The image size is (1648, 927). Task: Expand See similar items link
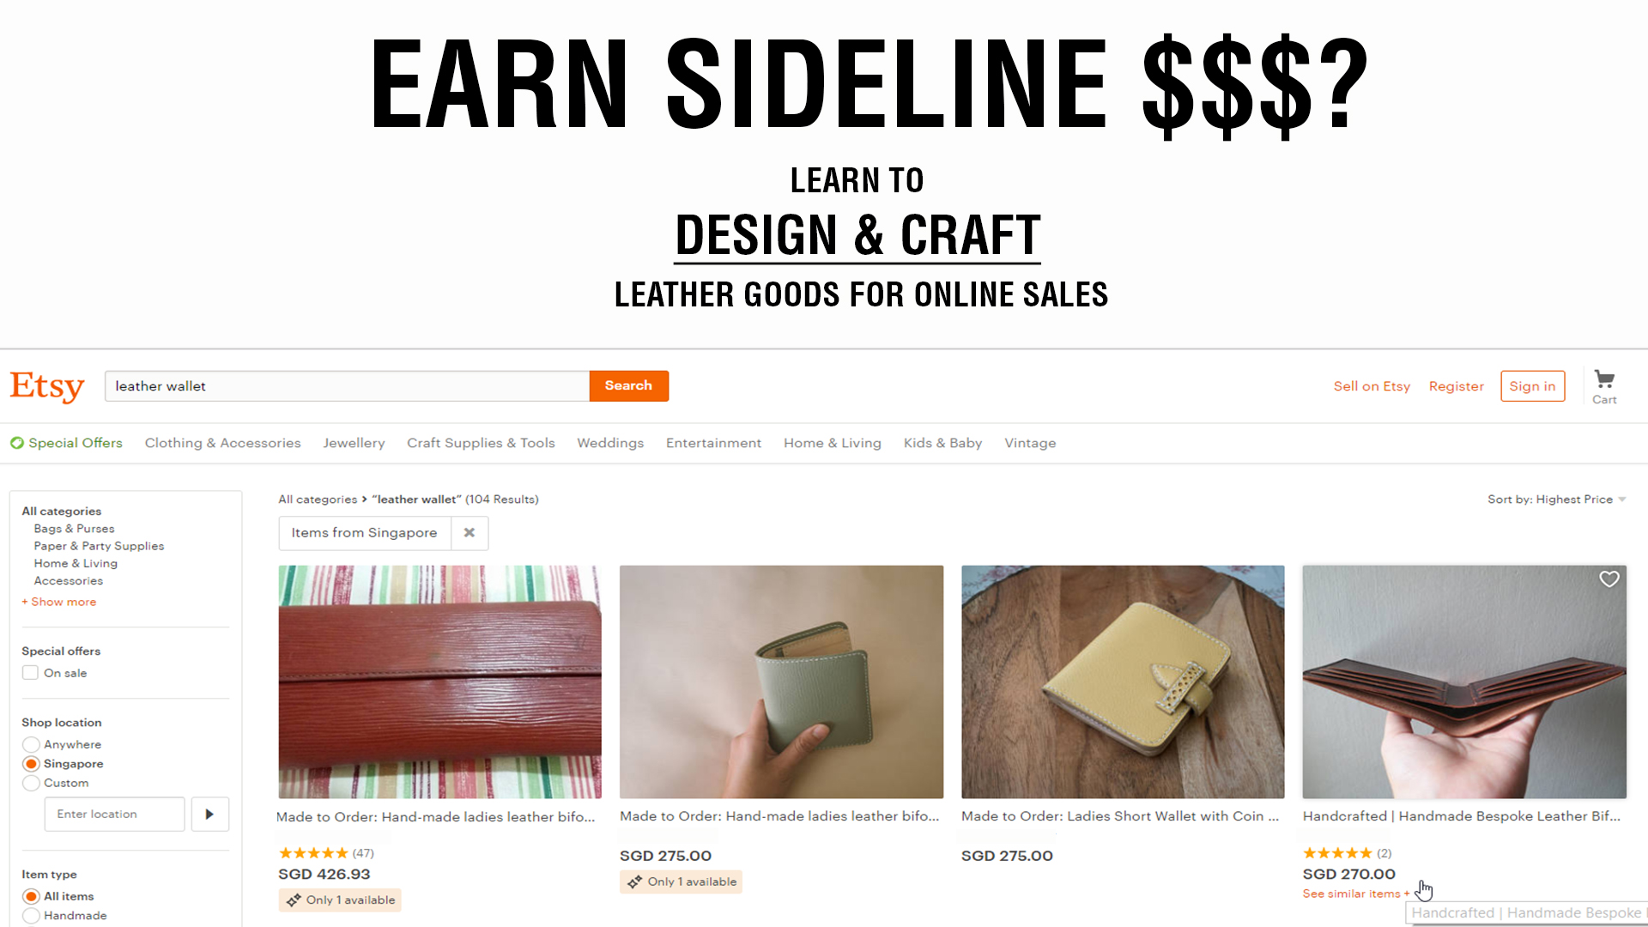(1356, 894)
